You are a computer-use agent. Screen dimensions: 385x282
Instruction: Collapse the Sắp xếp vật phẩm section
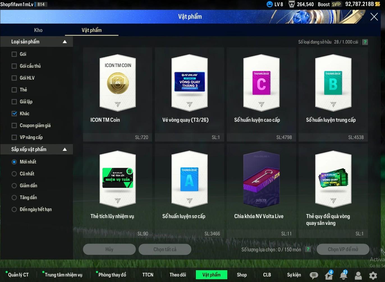65,149
